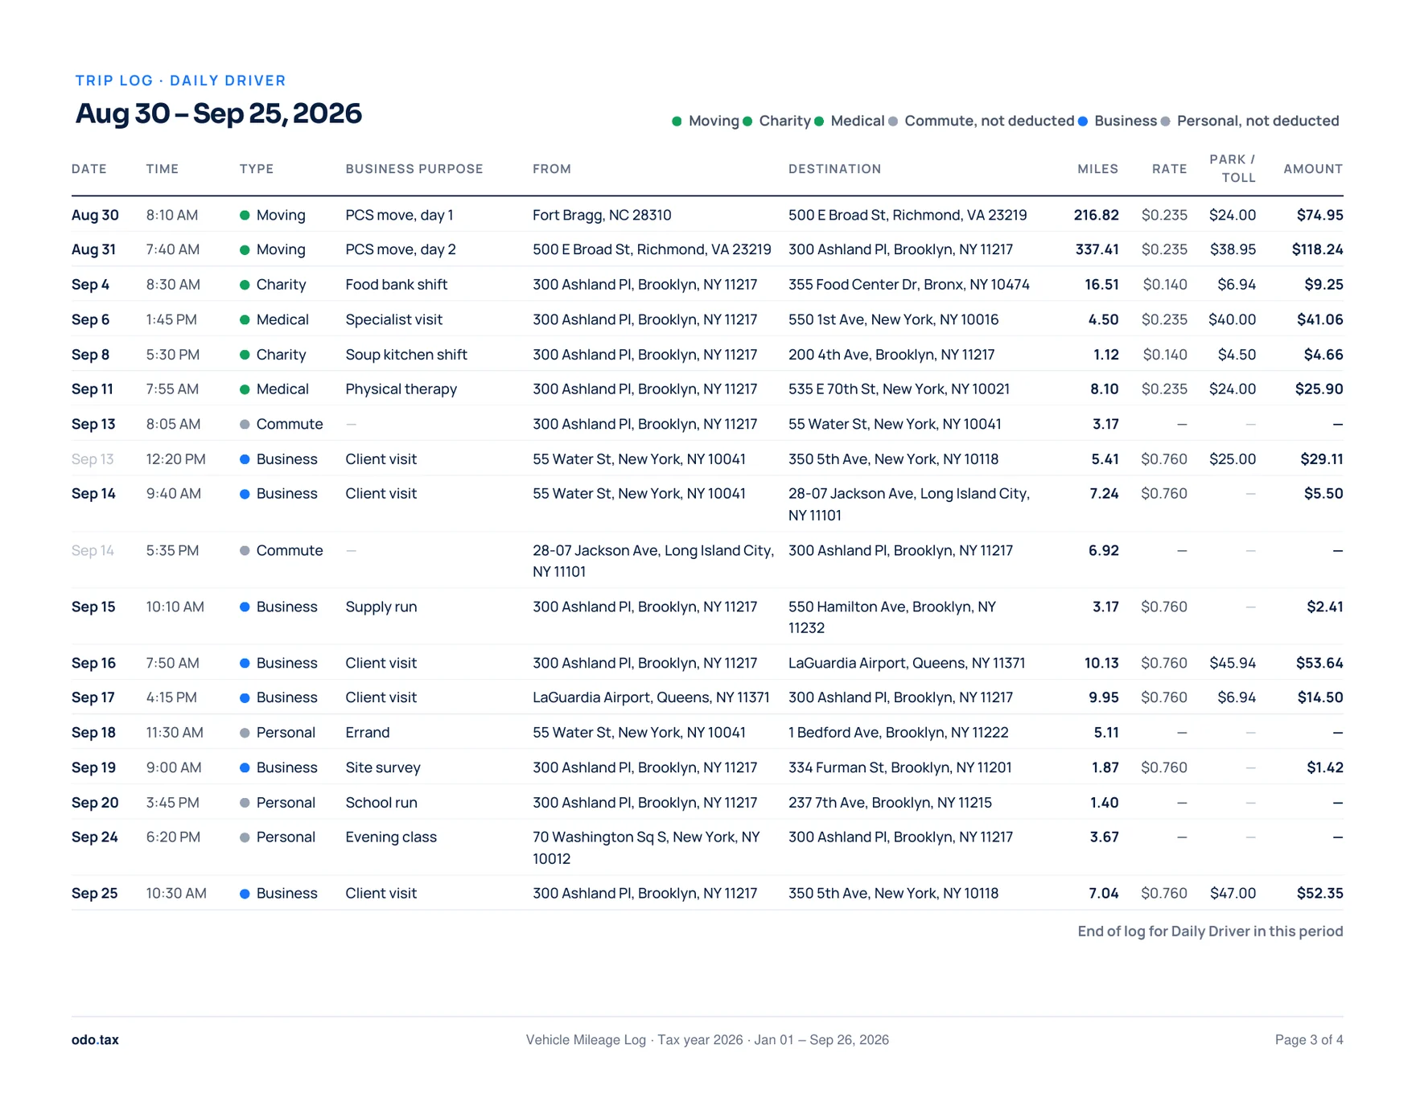Click 'Physical therapy' purpose cell

click(401, 389)
